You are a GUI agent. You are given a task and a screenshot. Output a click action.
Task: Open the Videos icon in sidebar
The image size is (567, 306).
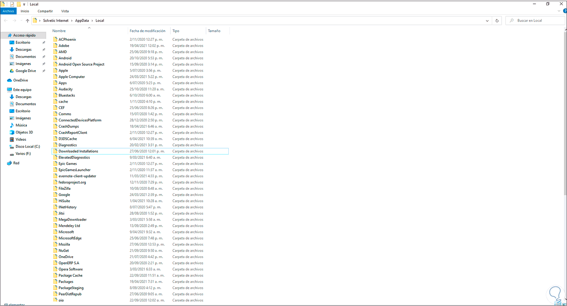tap(12, 139)
